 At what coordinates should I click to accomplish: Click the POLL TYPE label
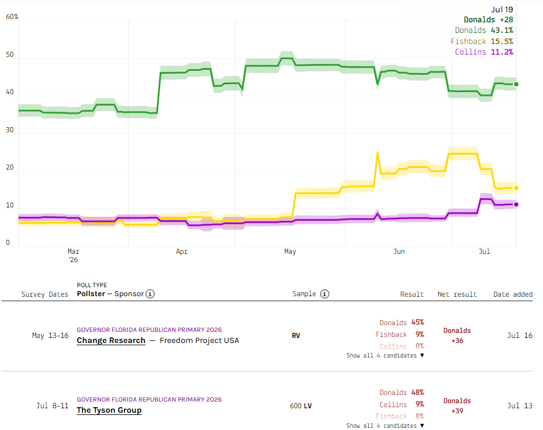(x=92, y=286)
